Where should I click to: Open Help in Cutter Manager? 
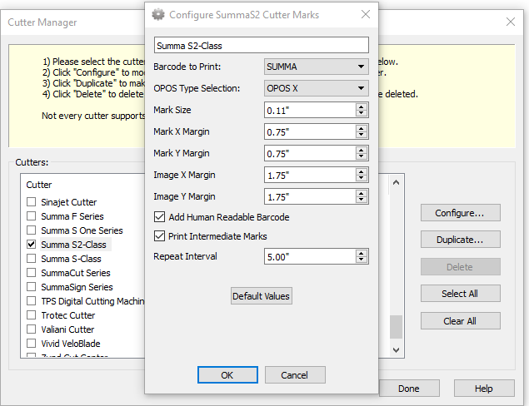pos(484,389)
